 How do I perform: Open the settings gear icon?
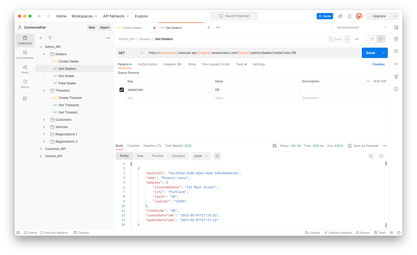click(340, 16)
